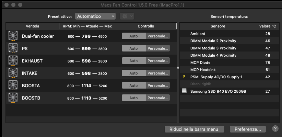Screen dimensions: 282x137
Task: Select Samsung SSD 840 EVO 250GB
Action: click(x=230, y=91)
